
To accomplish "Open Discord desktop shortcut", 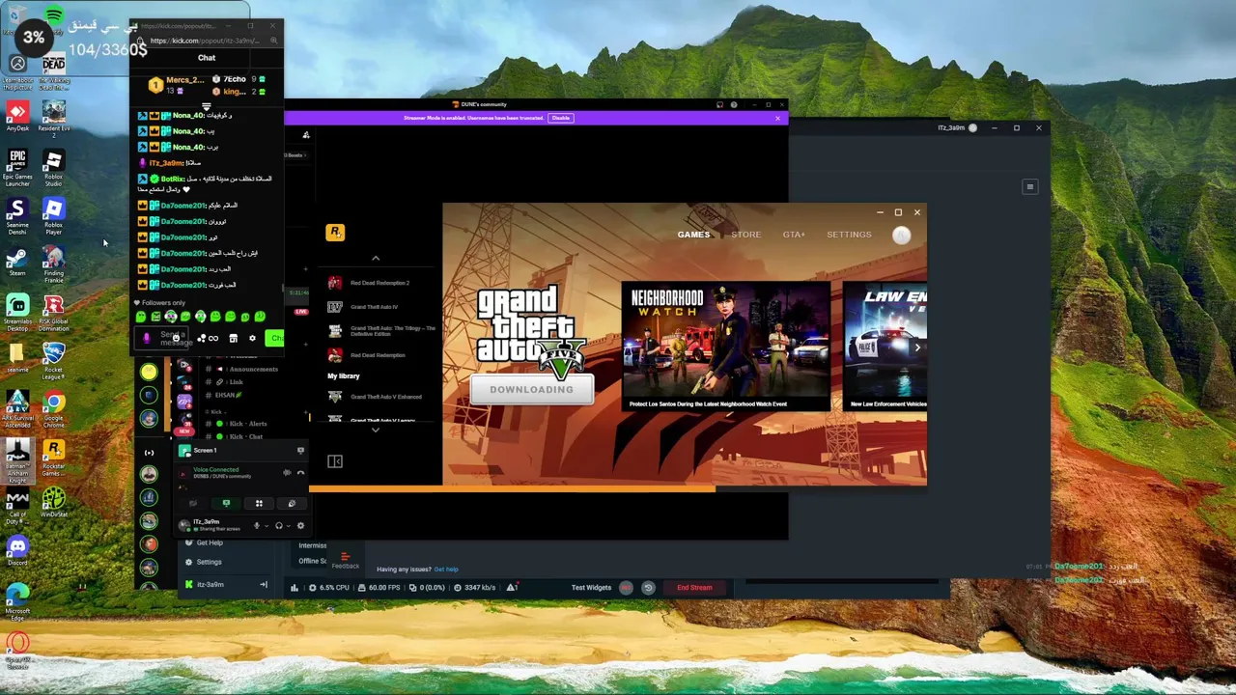I will (17, 551).
